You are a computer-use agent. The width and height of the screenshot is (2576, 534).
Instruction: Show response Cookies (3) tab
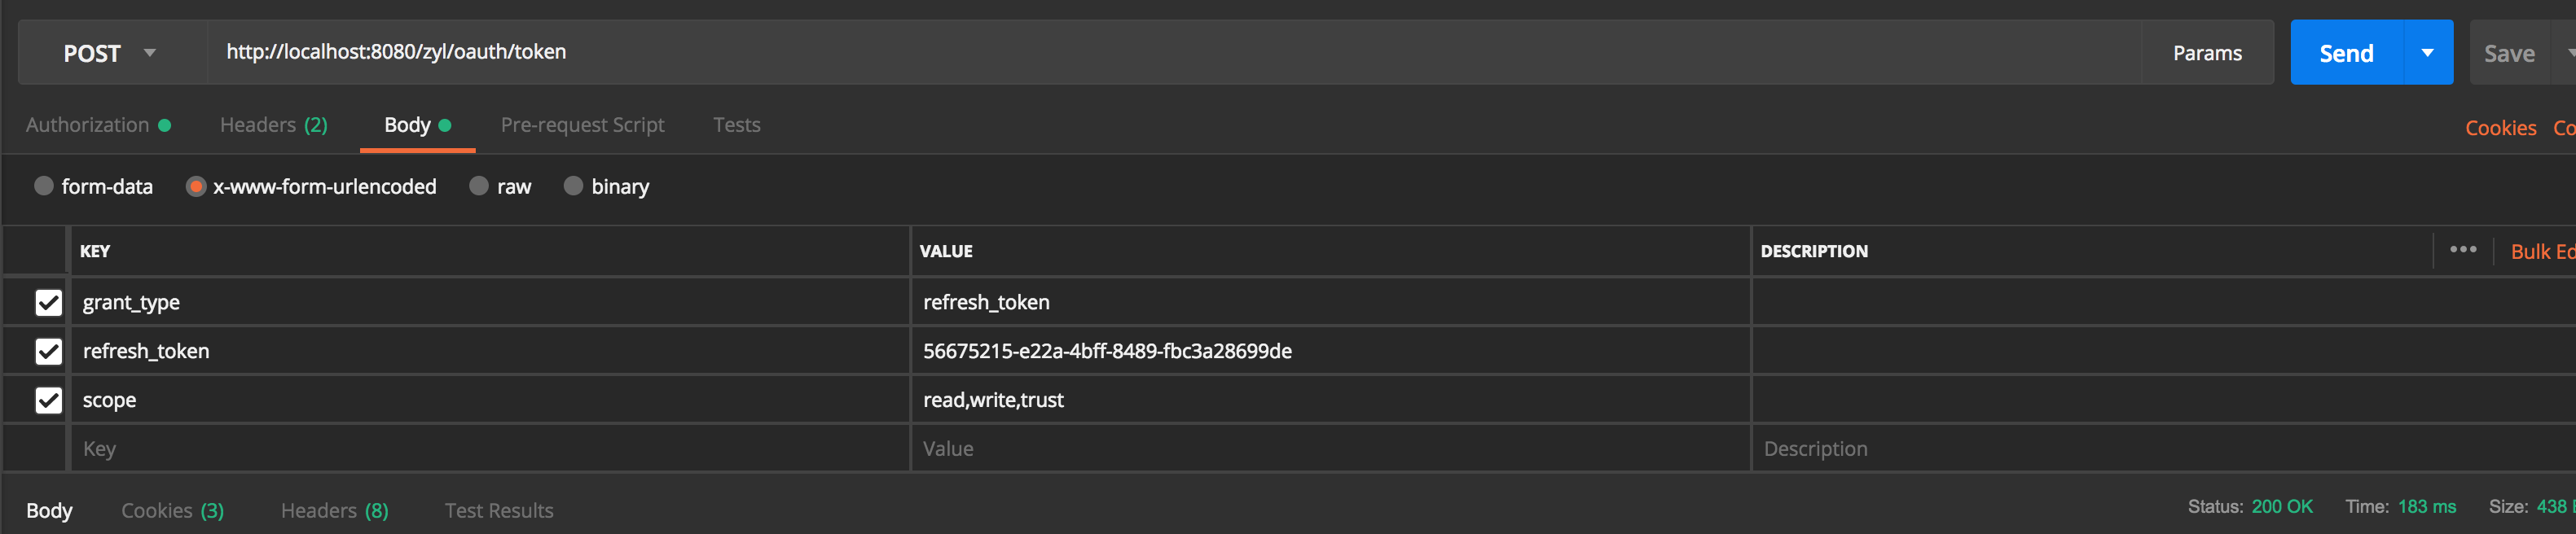[172, 510]
